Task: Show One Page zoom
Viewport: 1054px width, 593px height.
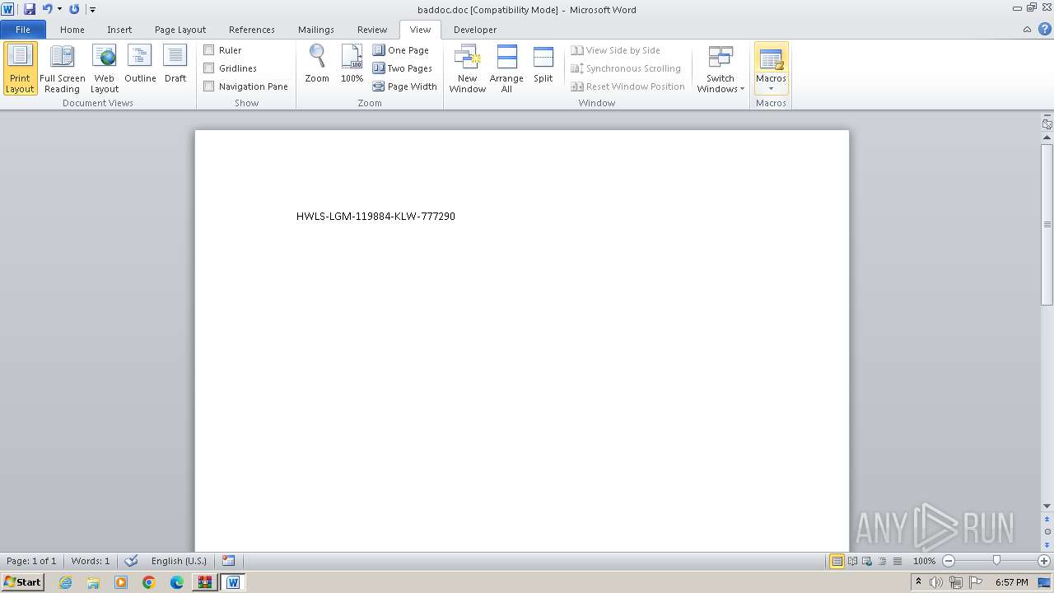Action: coord(401,50)
